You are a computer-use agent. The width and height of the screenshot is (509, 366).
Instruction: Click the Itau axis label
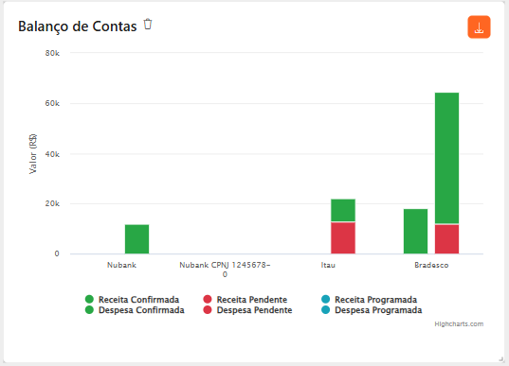(x=328, y=265)
